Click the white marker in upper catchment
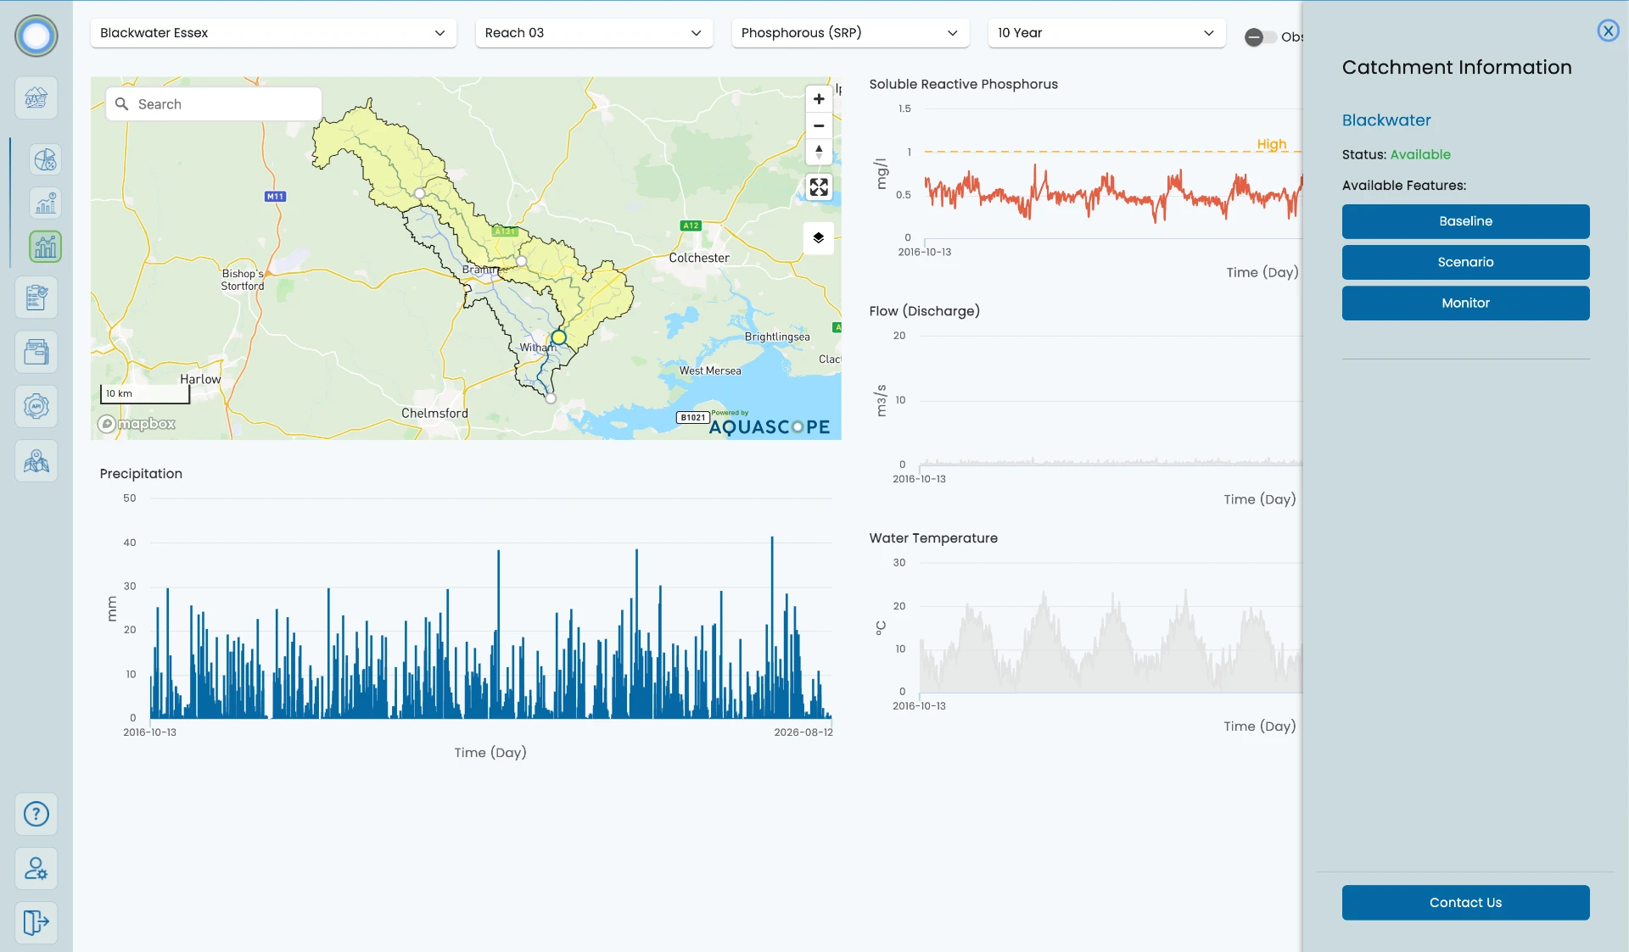Viewport: 1629px width, 952px height. pos(419,194)
